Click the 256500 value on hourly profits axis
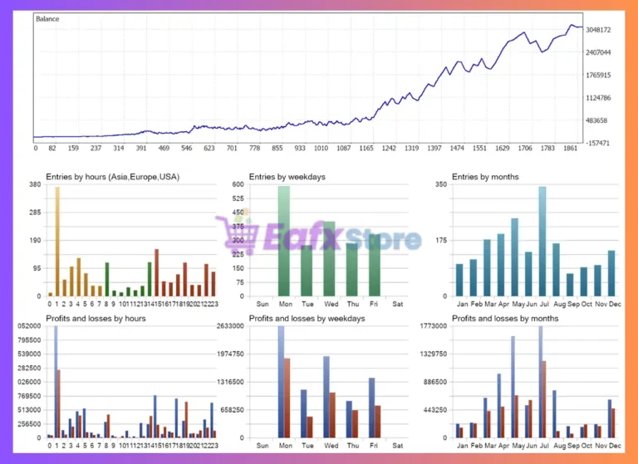This screenshot has height=464, width=638. click(x=29, y=424)
